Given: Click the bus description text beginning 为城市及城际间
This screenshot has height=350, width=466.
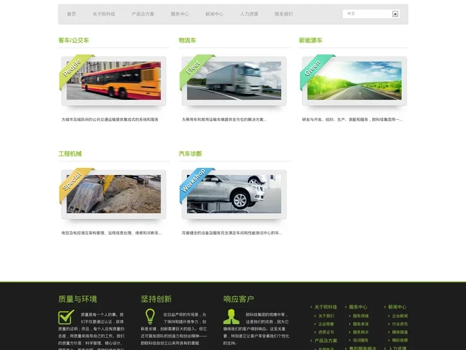Looking at the screenshot, I should (110, 119).
